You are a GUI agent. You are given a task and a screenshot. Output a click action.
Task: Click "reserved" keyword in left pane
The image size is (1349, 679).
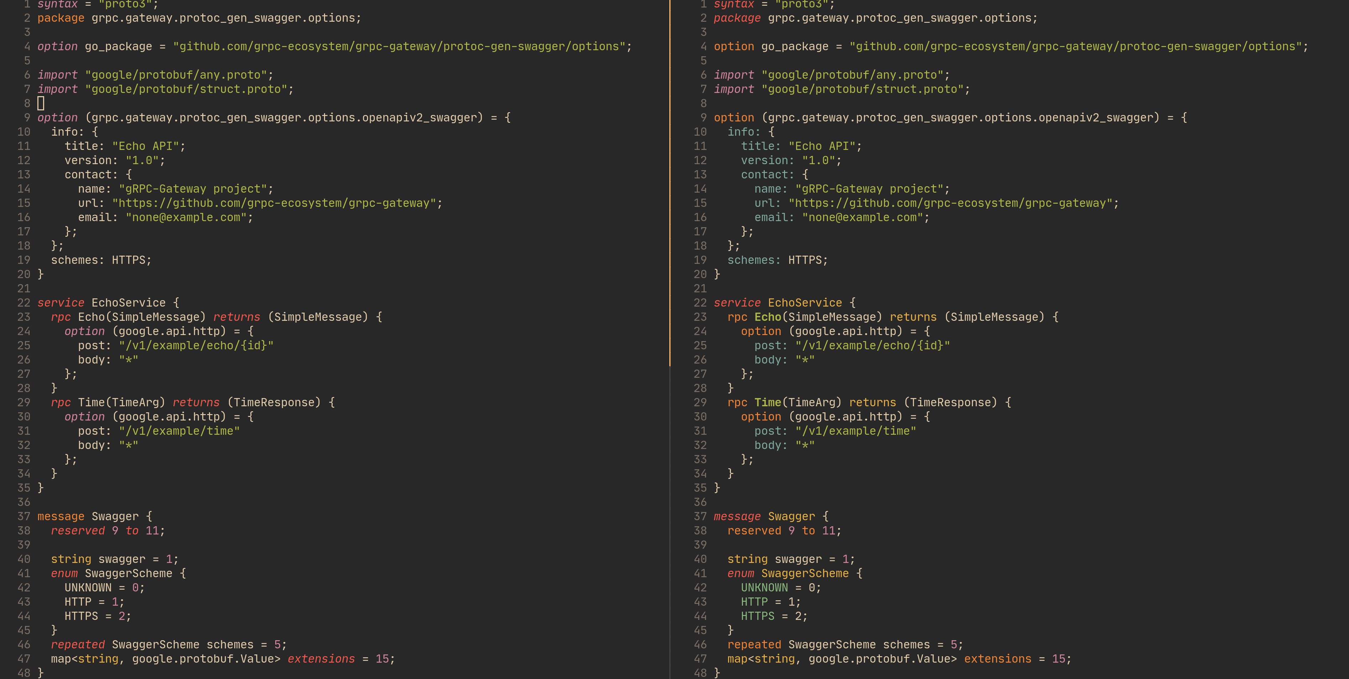(x=78, y=531)
